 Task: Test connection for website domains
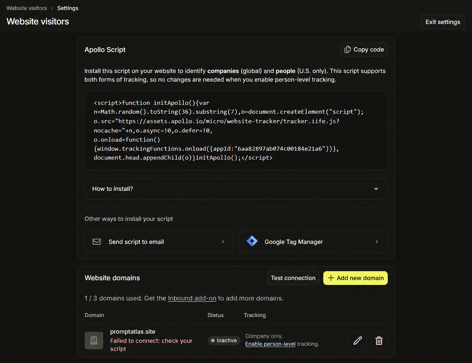[x=293, y=278]
